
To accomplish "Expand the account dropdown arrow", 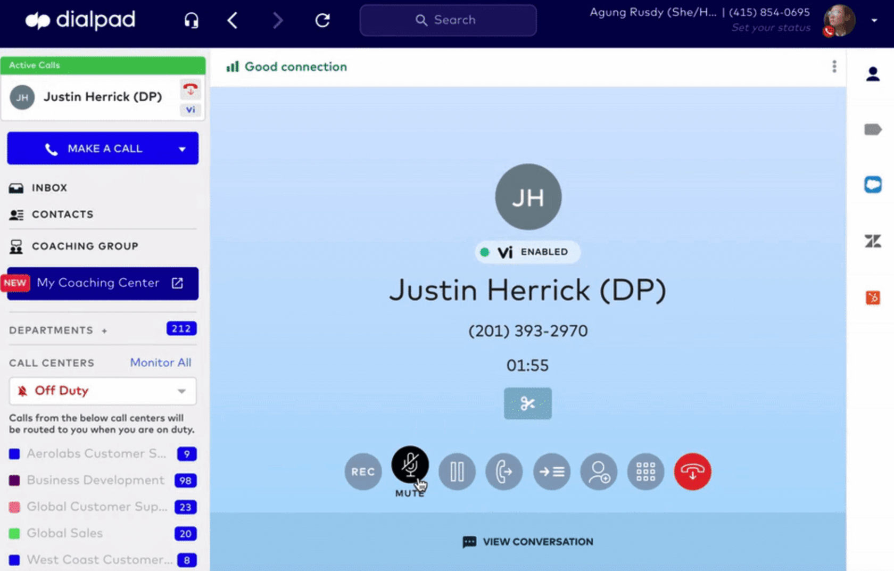I will tap(874, 20).
